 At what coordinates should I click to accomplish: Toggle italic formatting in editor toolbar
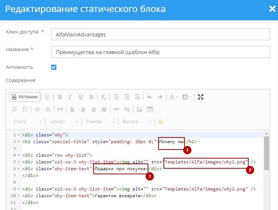[70, 97]
